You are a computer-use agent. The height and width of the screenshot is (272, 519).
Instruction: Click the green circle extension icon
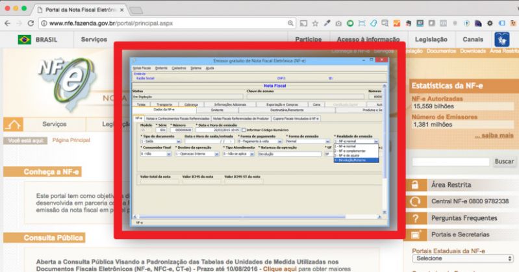pyautogui.click(x=350, y=23)
